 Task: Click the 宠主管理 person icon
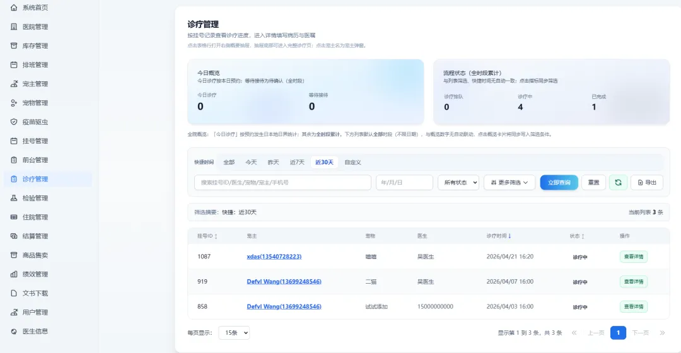pos(14,84)
